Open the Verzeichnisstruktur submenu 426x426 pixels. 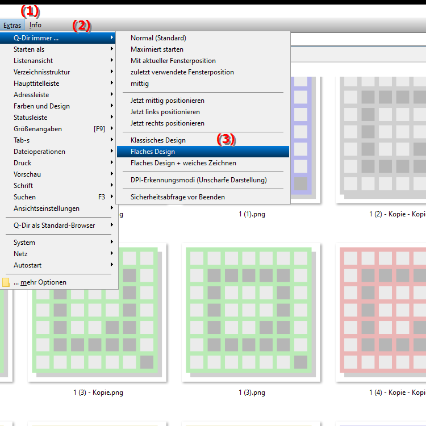(58, 72)
